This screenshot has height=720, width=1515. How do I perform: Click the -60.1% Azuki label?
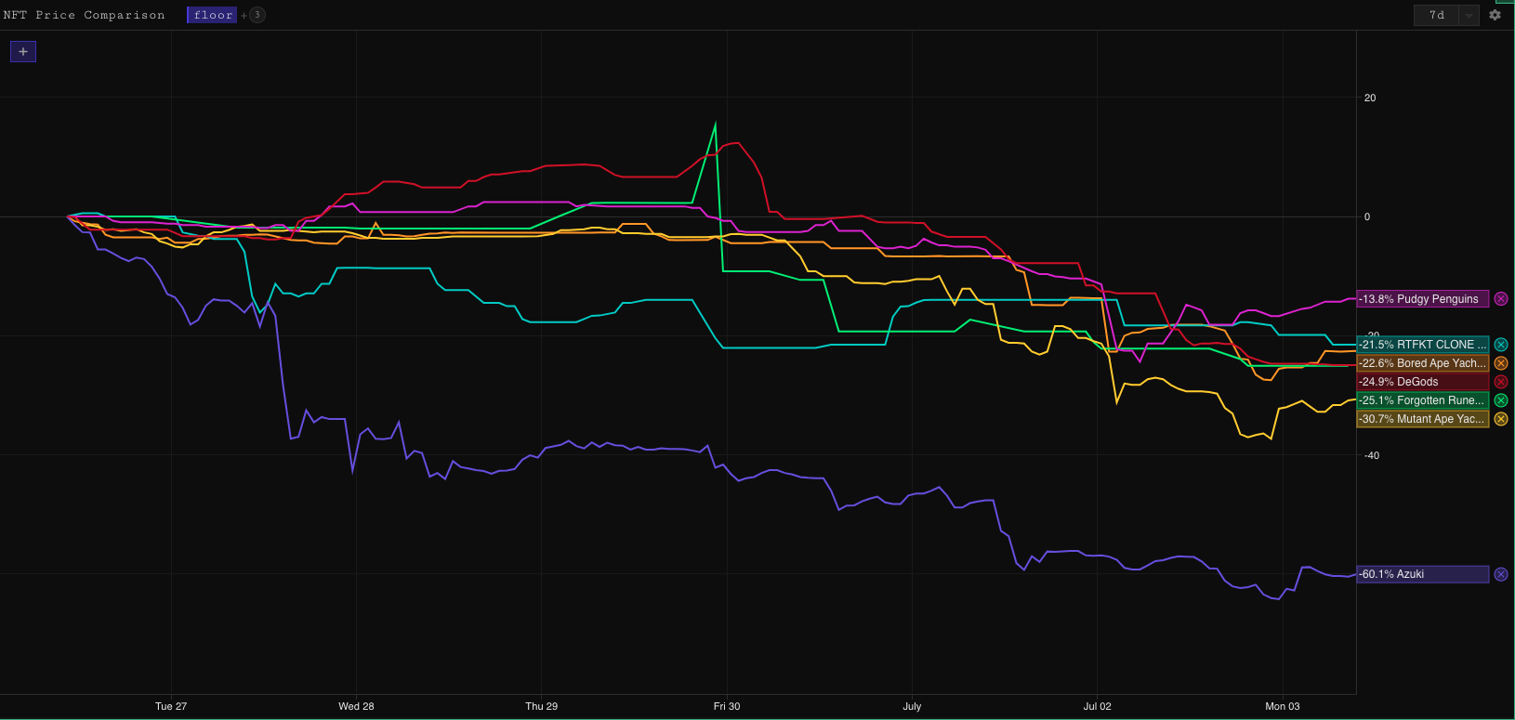pos(1423,574)
